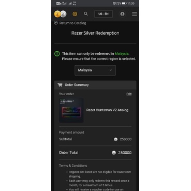The height and width of the screenshot is (191, 191).
Task: Click the Your order label
Action: click(66, 94)
